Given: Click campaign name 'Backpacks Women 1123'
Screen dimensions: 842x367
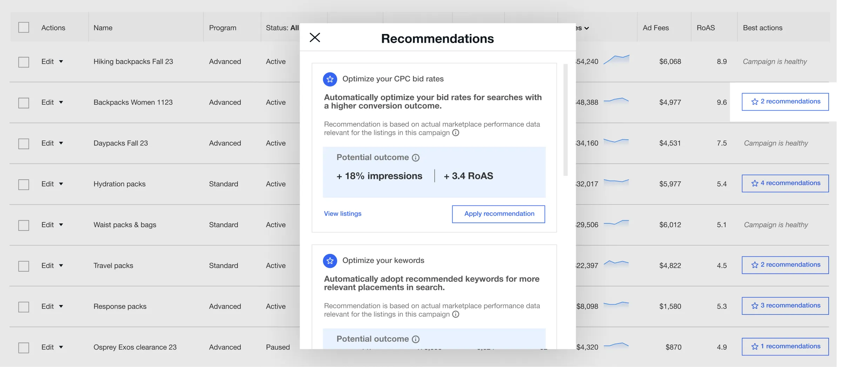Looking at the screenshot, I should 133,102.
